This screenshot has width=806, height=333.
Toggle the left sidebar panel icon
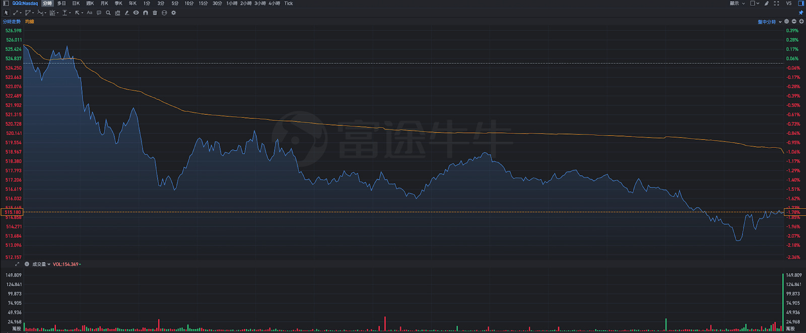point(6,3)
